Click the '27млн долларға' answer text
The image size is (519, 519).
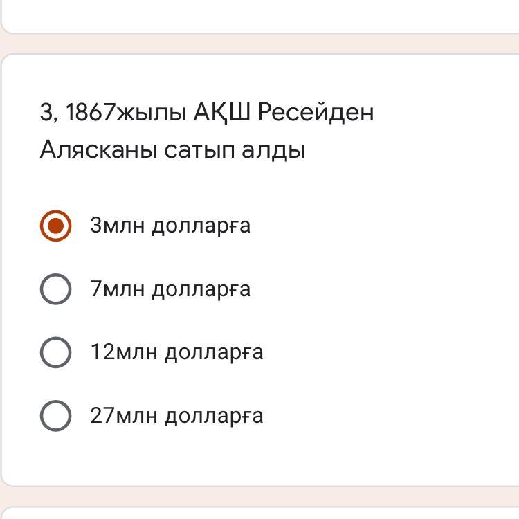176,416
